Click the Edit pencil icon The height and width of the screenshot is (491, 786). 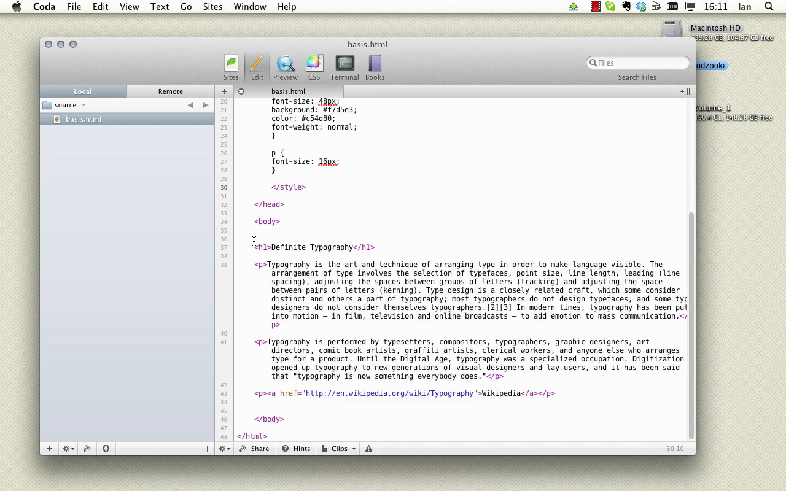coord(257,68)
